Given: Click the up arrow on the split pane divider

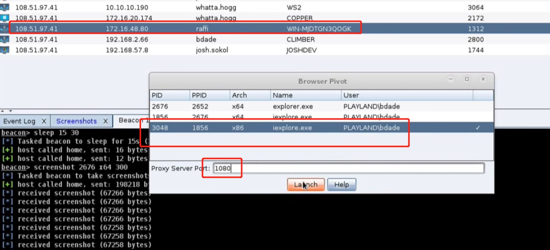Looking at the screenshot, I should click(x=3, y=111).
